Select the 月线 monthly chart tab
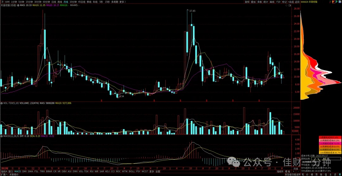342x176 pixels. (x=66, y=2)
